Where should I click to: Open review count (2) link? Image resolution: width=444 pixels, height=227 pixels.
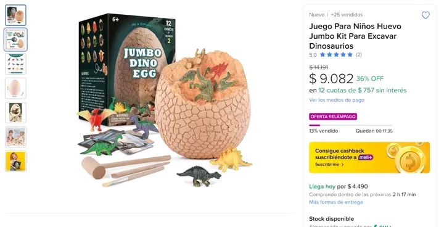click(358, 55)
